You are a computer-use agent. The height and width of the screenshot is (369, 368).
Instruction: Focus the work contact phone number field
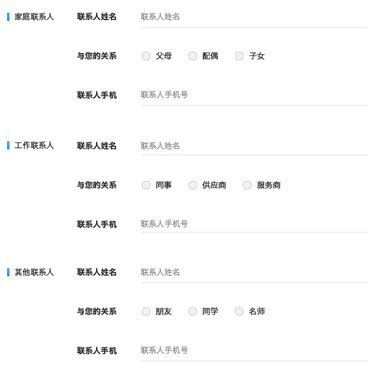254,224
